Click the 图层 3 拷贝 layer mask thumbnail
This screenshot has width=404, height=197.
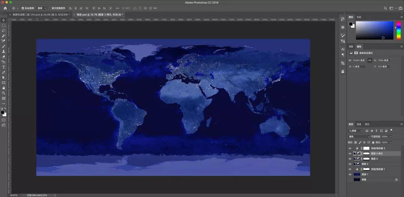point(366,154)
